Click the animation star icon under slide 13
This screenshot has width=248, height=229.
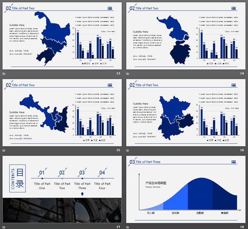click(4, 73)
